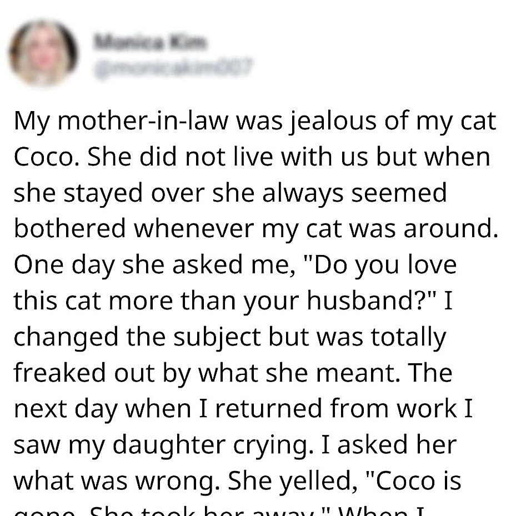This screenshot has width=516, height=516.
Task: Click the words "freaked out" in the post
Action: 84,373
